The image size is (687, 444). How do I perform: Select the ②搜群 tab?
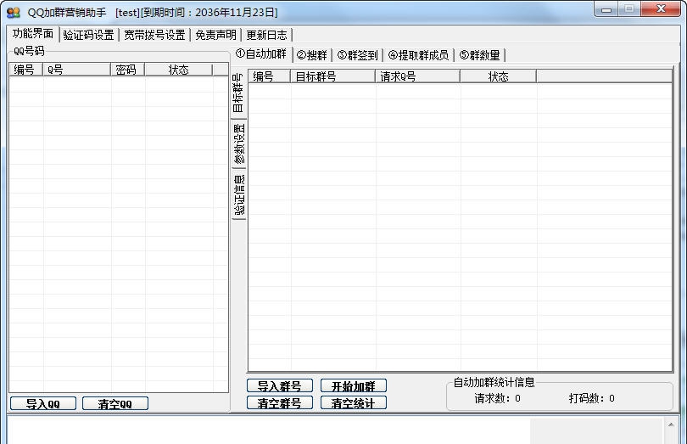[312, 55]
